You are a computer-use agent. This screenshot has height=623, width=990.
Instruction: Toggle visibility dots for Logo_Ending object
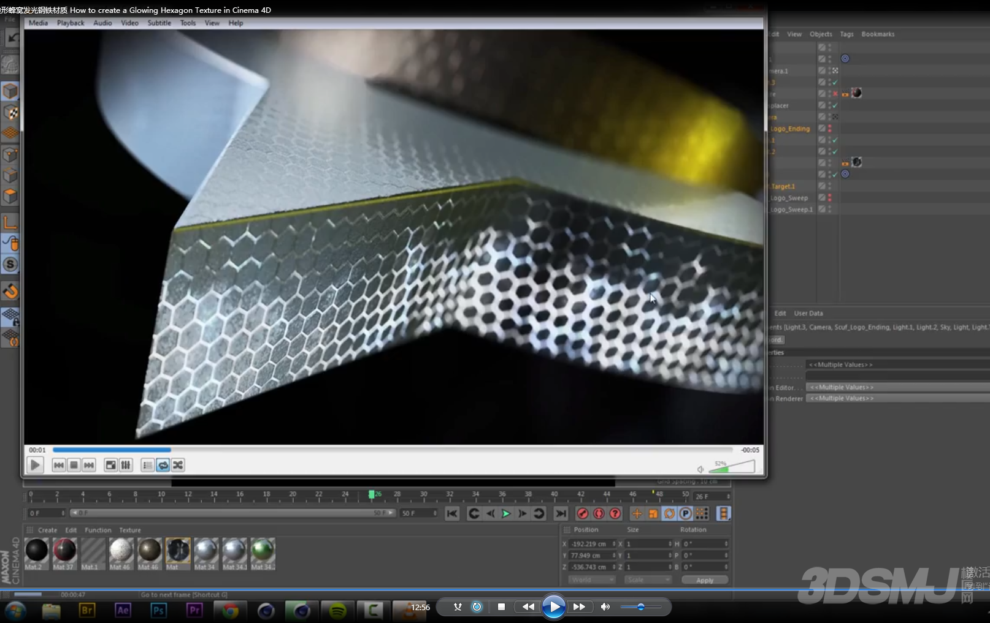830,129
